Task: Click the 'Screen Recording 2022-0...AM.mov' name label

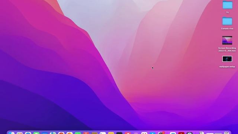Action: 227,50
